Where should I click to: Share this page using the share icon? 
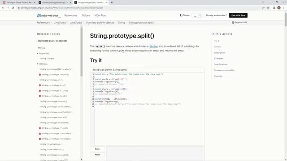point(263,8)
